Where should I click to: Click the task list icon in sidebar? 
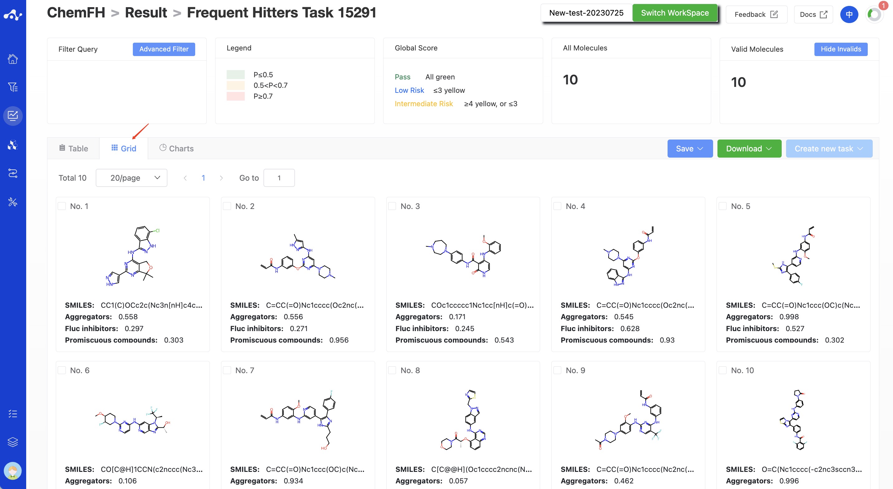(x=13, y=414)
